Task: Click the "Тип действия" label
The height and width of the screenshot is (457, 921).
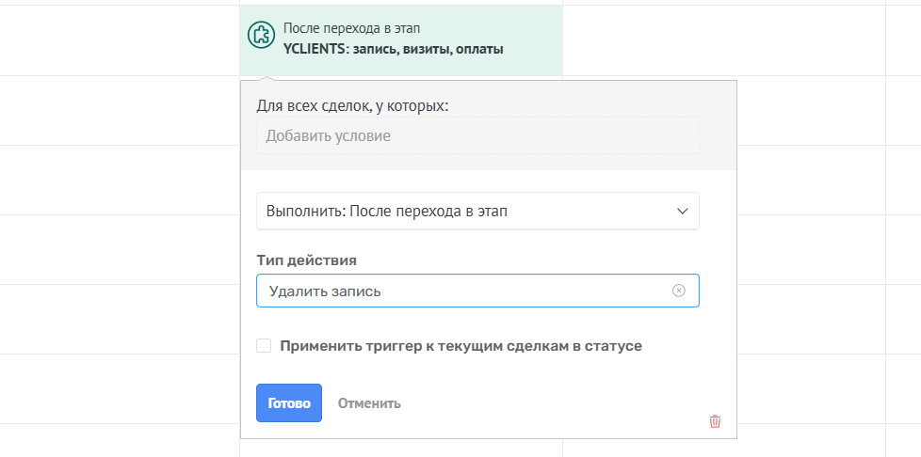Action: 307,260
